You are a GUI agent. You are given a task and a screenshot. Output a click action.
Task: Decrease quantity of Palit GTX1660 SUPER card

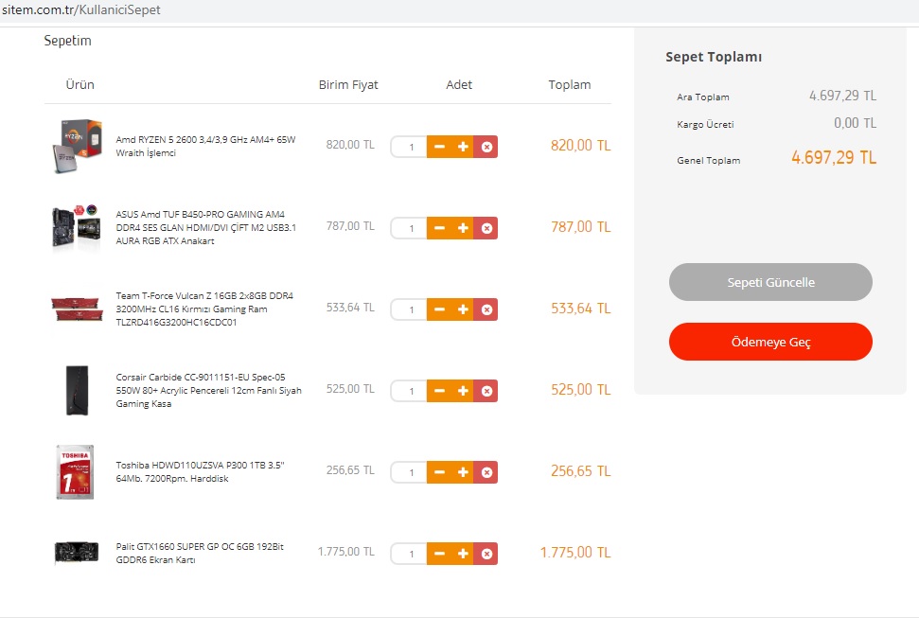439,554
